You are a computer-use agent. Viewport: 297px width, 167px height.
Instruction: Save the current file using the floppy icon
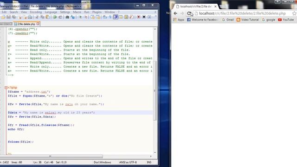point(8,17)
